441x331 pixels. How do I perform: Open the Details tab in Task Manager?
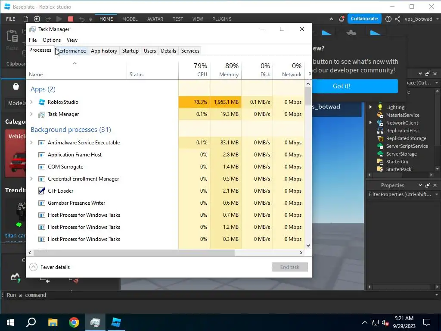pos(168,51)
